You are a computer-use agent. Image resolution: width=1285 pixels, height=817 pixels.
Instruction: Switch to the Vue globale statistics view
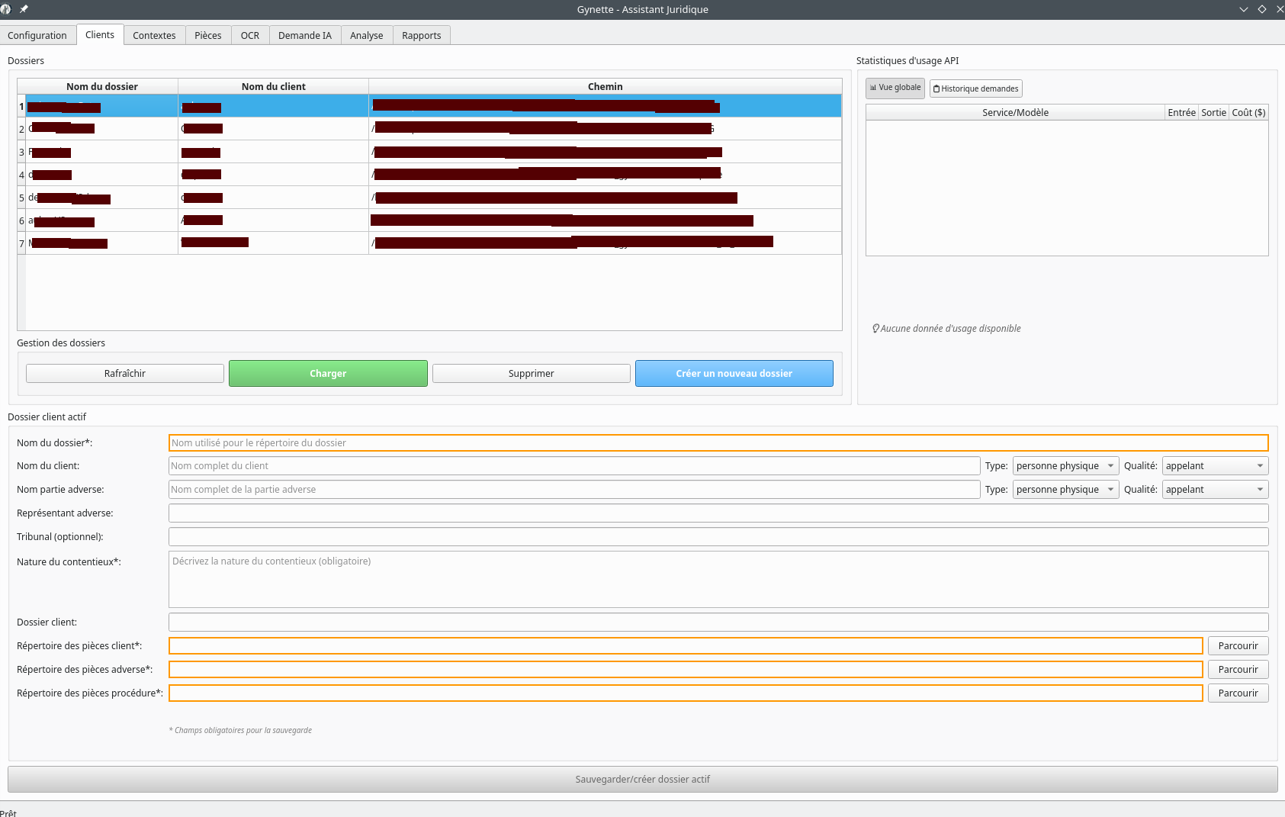895,88
